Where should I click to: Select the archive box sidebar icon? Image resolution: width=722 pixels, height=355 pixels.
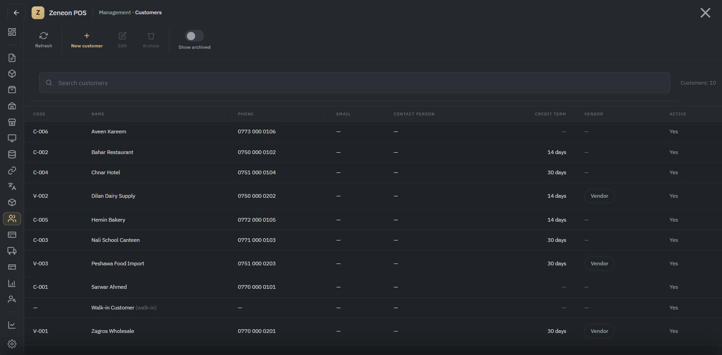click(x=12, y=90)
